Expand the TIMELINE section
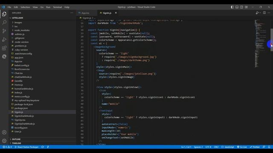The width and height of the screenshot is (273, 153). [17, 143]
